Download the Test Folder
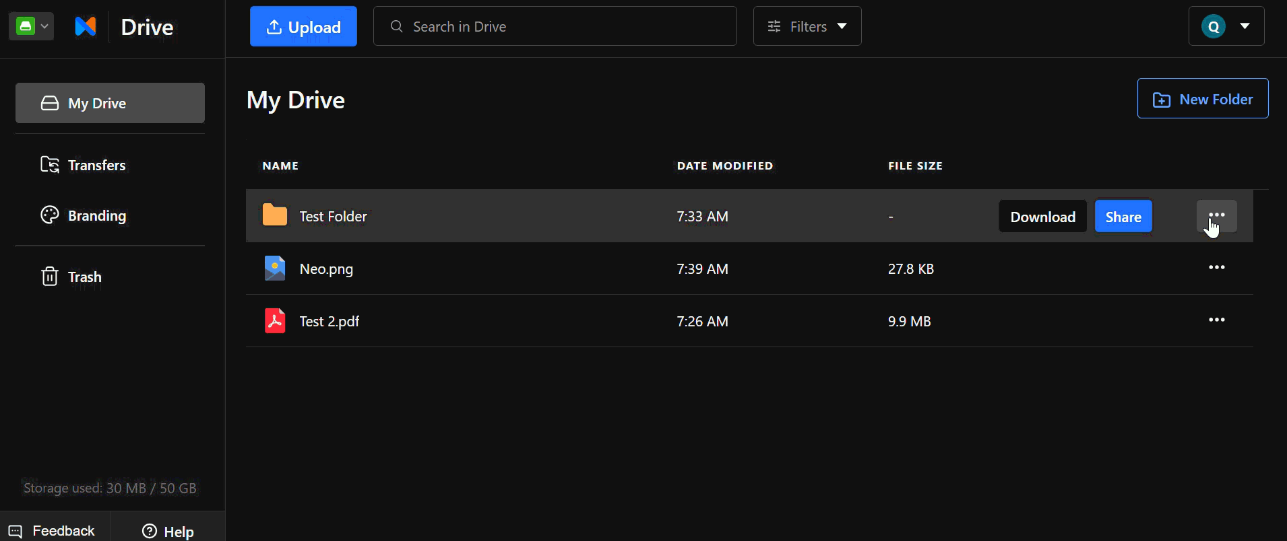The image size is (1287, 541). point(1042,216)
